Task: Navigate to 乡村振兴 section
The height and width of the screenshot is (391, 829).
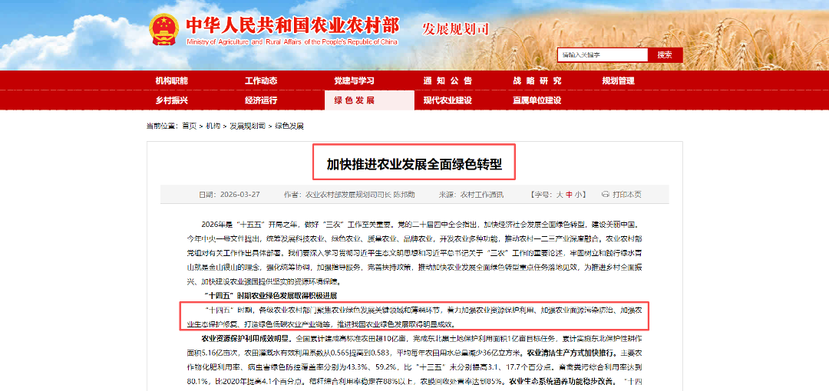Action: click(x=171, y=100)
